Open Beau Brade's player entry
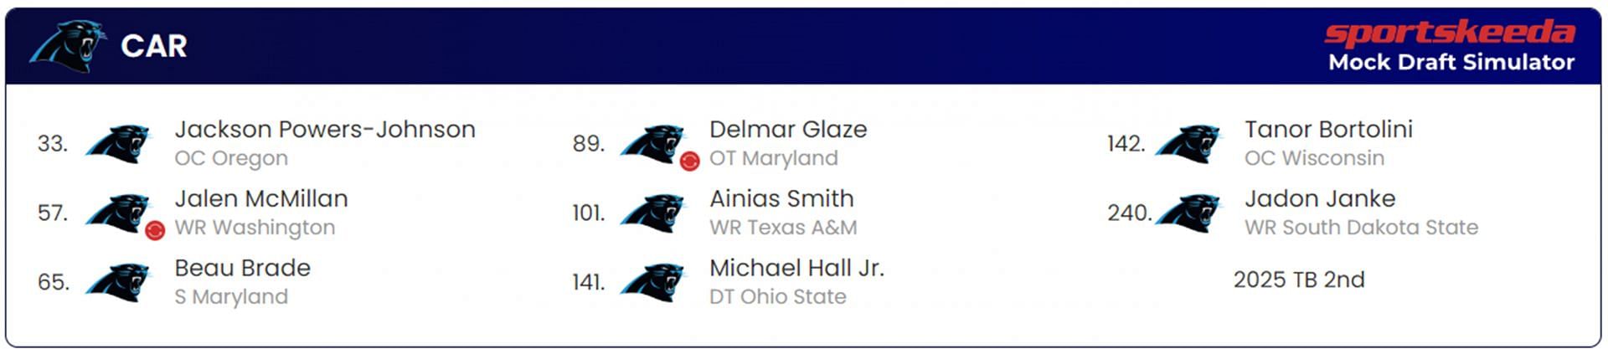Image resolution: width=1608 pixels, height=349 pixels. (x=242, y=269)
